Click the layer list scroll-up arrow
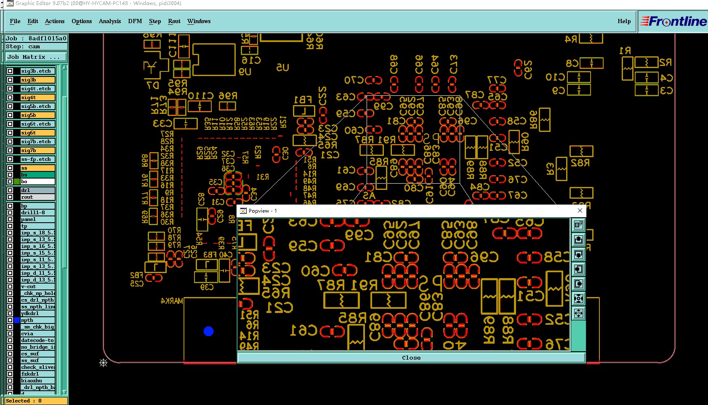The image size is (708, 405). point(64,68)
